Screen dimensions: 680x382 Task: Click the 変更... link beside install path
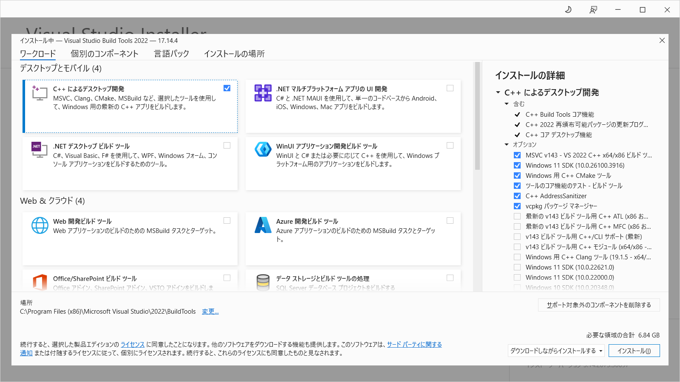(210, 312)
